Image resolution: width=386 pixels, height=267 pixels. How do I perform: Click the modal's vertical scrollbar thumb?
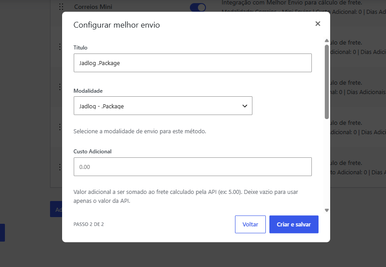tap(327, 82)
